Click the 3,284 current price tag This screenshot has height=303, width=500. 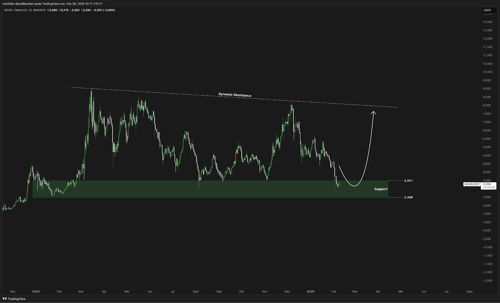click(x=487, y=184)
